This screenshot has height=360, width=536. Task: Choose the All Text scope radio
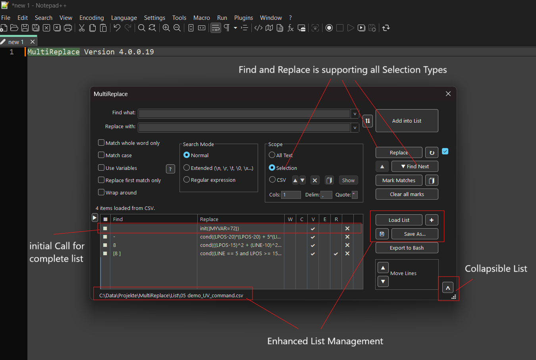point(272,155)
